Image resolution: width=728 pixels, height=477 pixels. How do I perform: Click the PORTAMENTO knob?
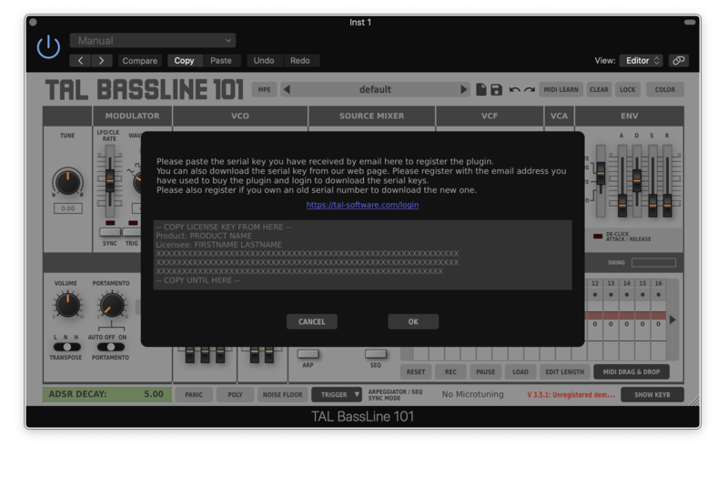(111, 305)
